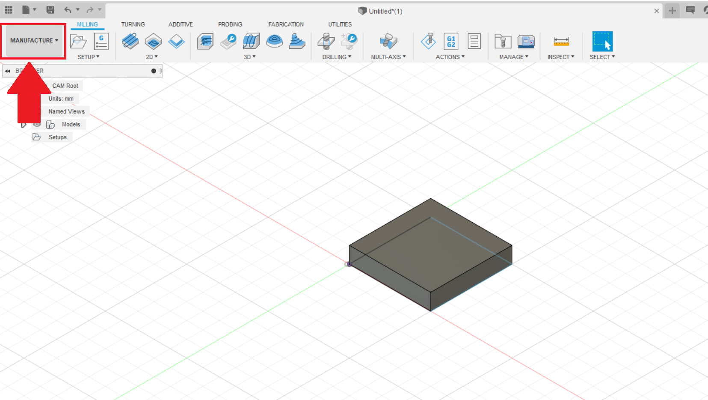Viewport: 708px width, 400px height.
Task: Open Post Process G1 G2 icon
Action: [x=451, y=42]
